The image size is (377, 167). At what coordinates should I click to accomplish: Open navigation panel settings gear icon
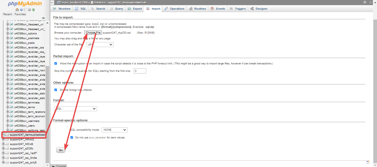[29, 10]
